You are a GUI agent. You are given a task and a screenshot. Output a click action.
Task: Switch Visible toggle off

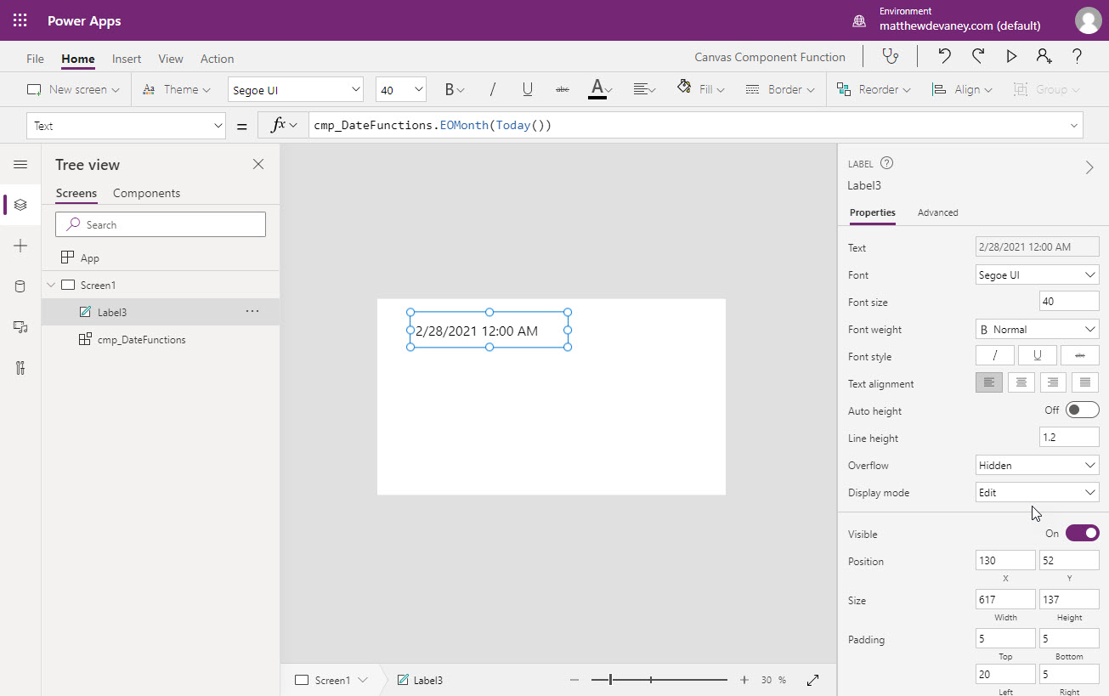pyautogui.click(x=1082, y=532)
